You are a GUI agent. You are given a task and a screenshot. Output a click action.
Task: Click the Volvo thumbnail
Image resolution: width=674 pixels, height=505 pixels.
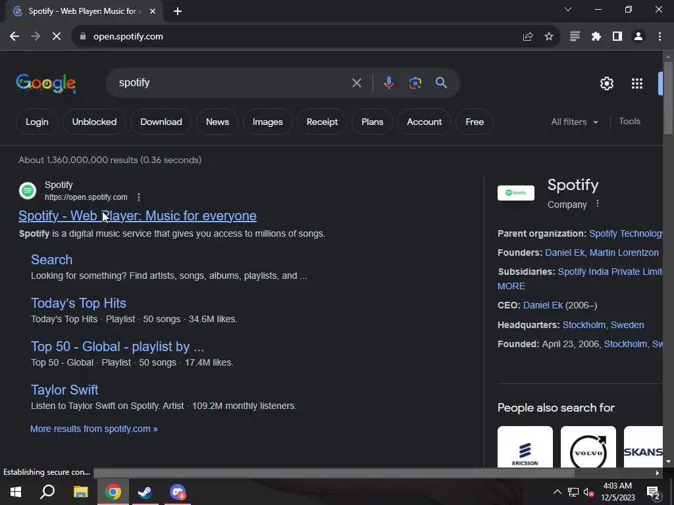point(588,446)
